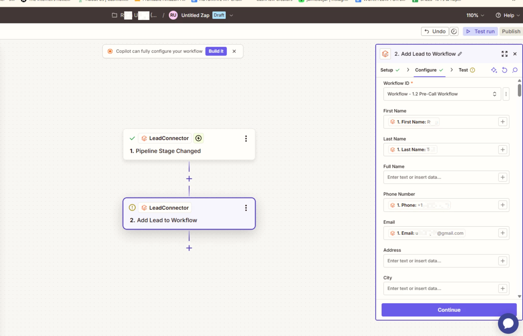Expand the dropdown chevron next to Draft badge
This screenshot has width=523, height=336.
tap(232, 16)
